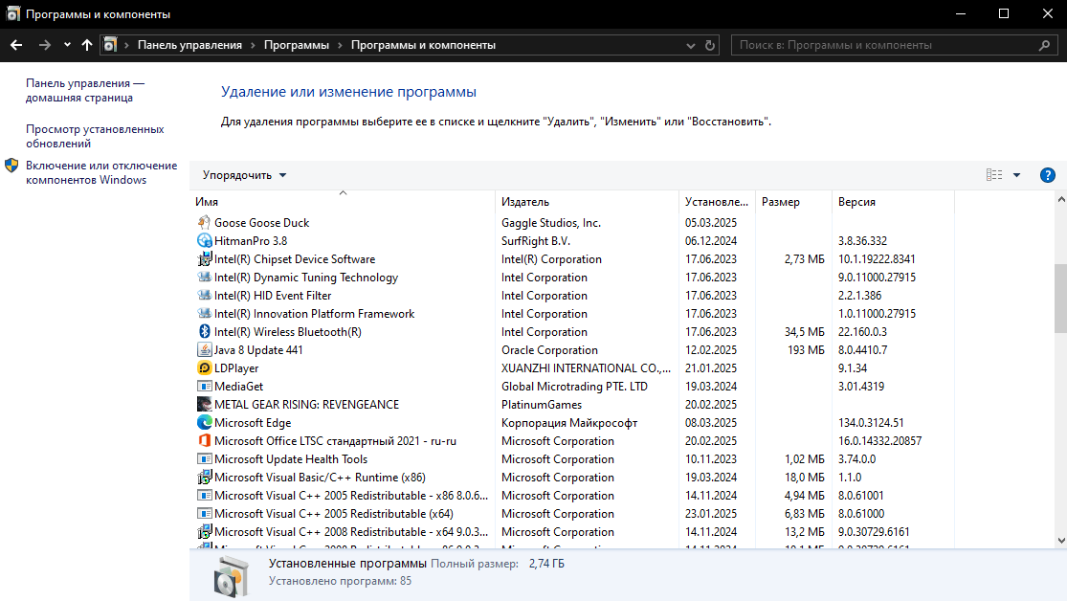Select the LDPlayer program name
This screenshot has width=1067, height=601.
point(236,368)
